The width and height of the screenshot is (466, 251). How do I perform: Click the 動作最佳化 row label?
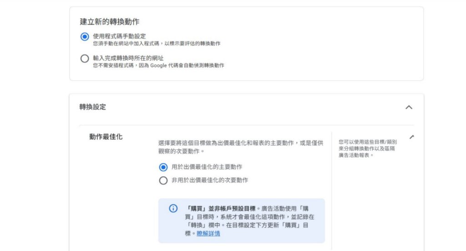(106, 136)
